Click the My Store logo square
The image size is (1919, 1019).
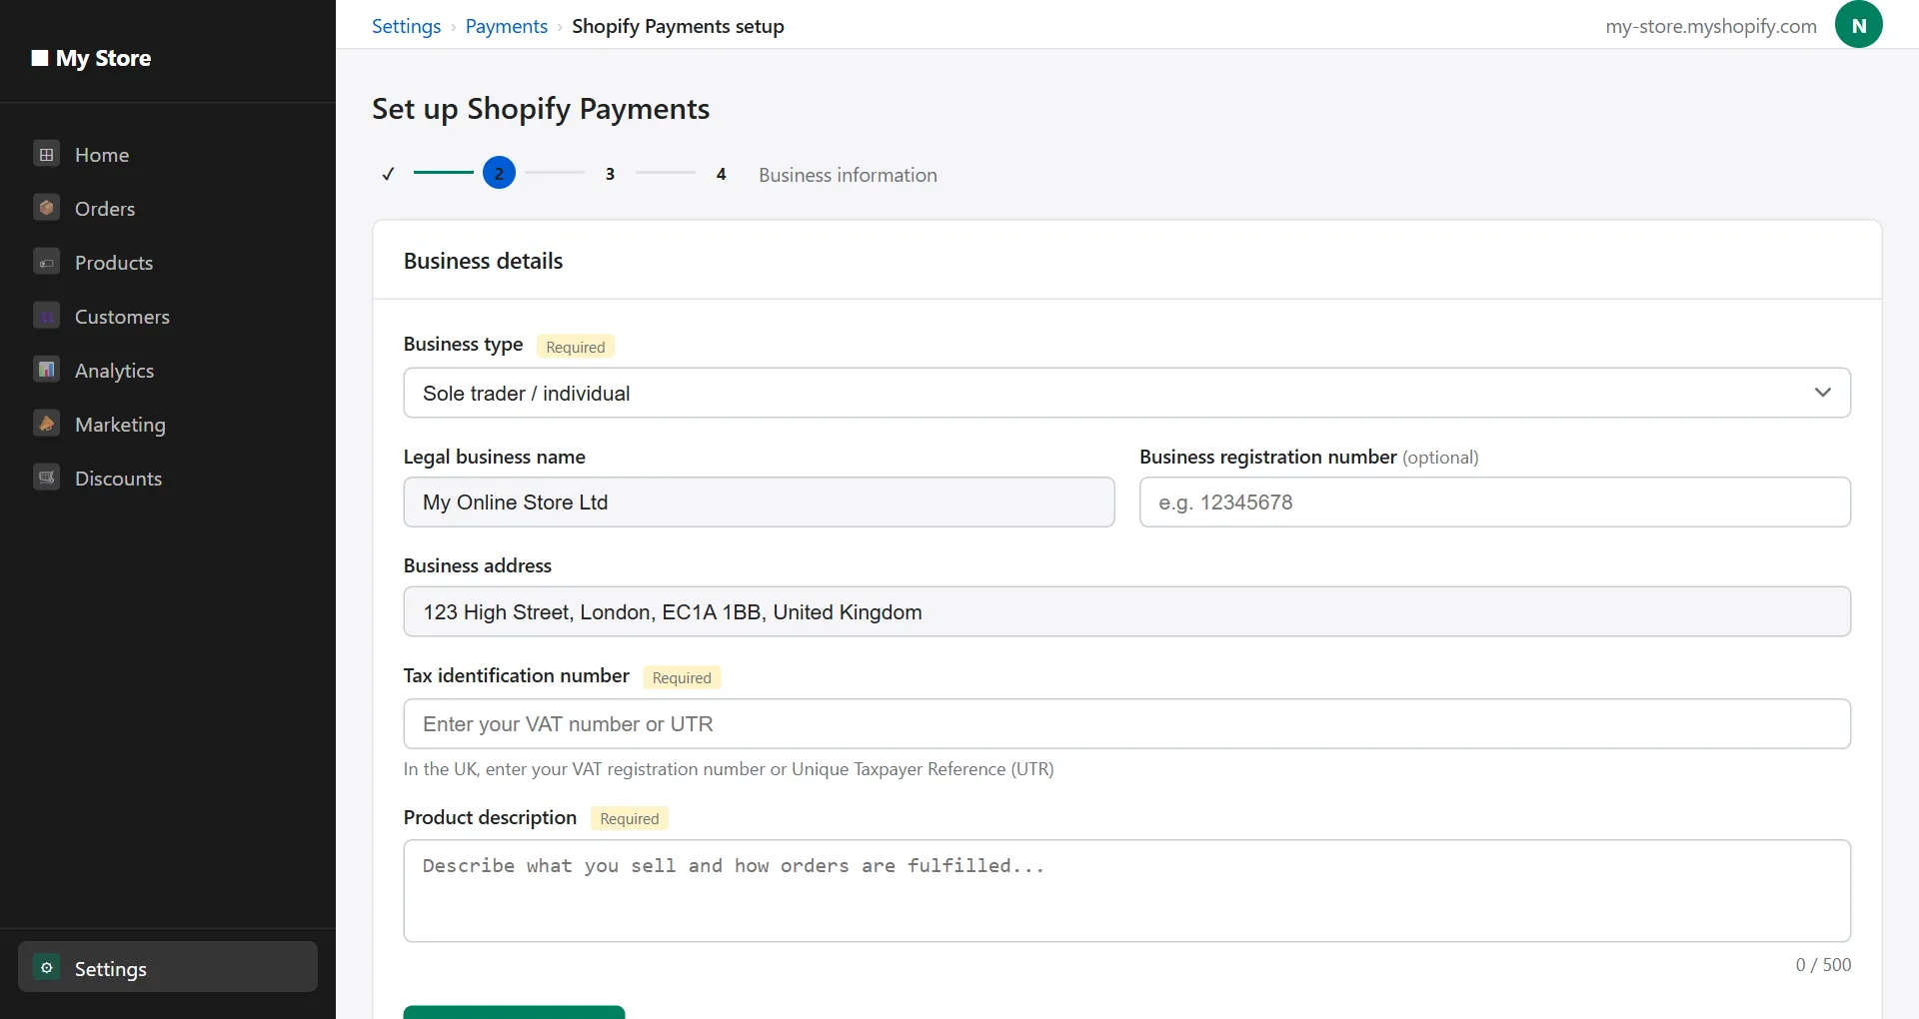click(40, 58)
